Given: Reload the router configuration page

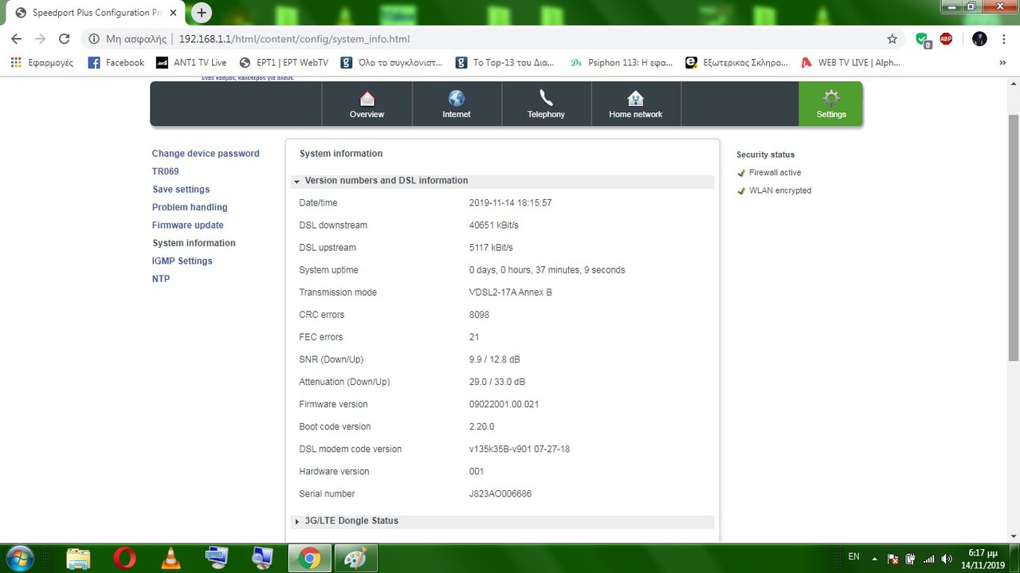Looking at the screenshot, I should click(65, 39).
